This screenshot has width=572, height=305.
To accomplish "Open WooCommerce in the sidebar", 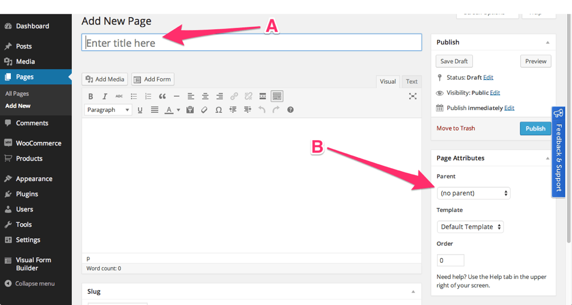I will 36,143.
